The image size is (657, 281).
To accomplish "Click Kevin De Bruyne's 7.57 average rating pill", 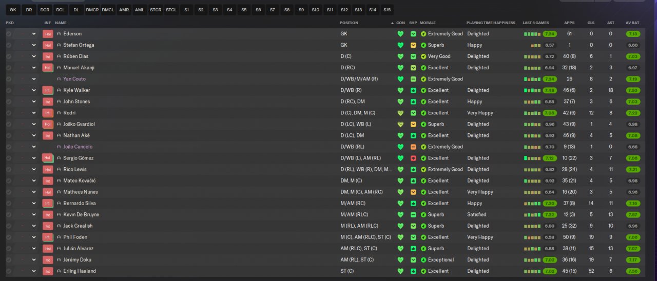I will pos(633,214).
